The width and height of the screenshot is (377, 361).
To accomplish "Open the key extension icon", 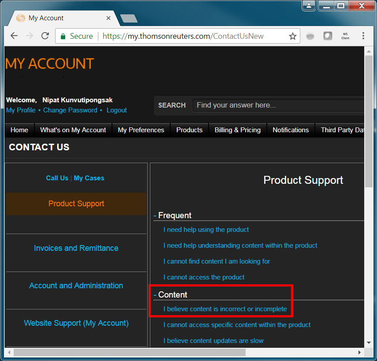I will click(310, 36).
